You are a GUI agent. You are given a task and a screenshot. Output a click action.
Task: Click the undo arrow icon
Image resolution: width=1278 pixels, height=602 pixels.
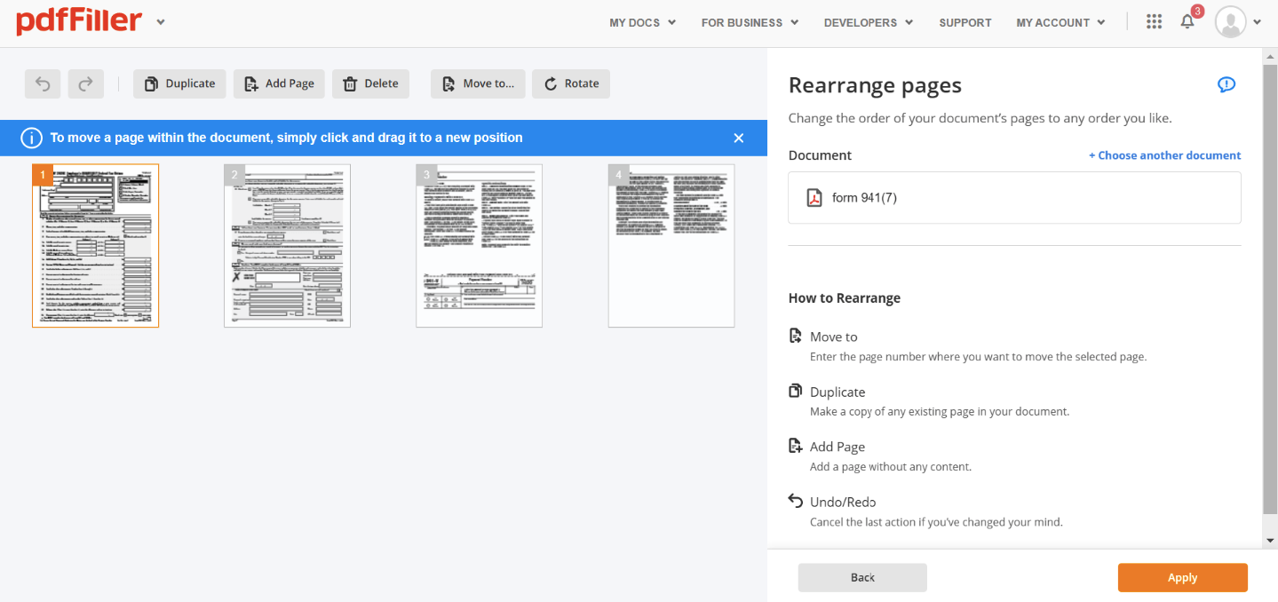point(43,83)
